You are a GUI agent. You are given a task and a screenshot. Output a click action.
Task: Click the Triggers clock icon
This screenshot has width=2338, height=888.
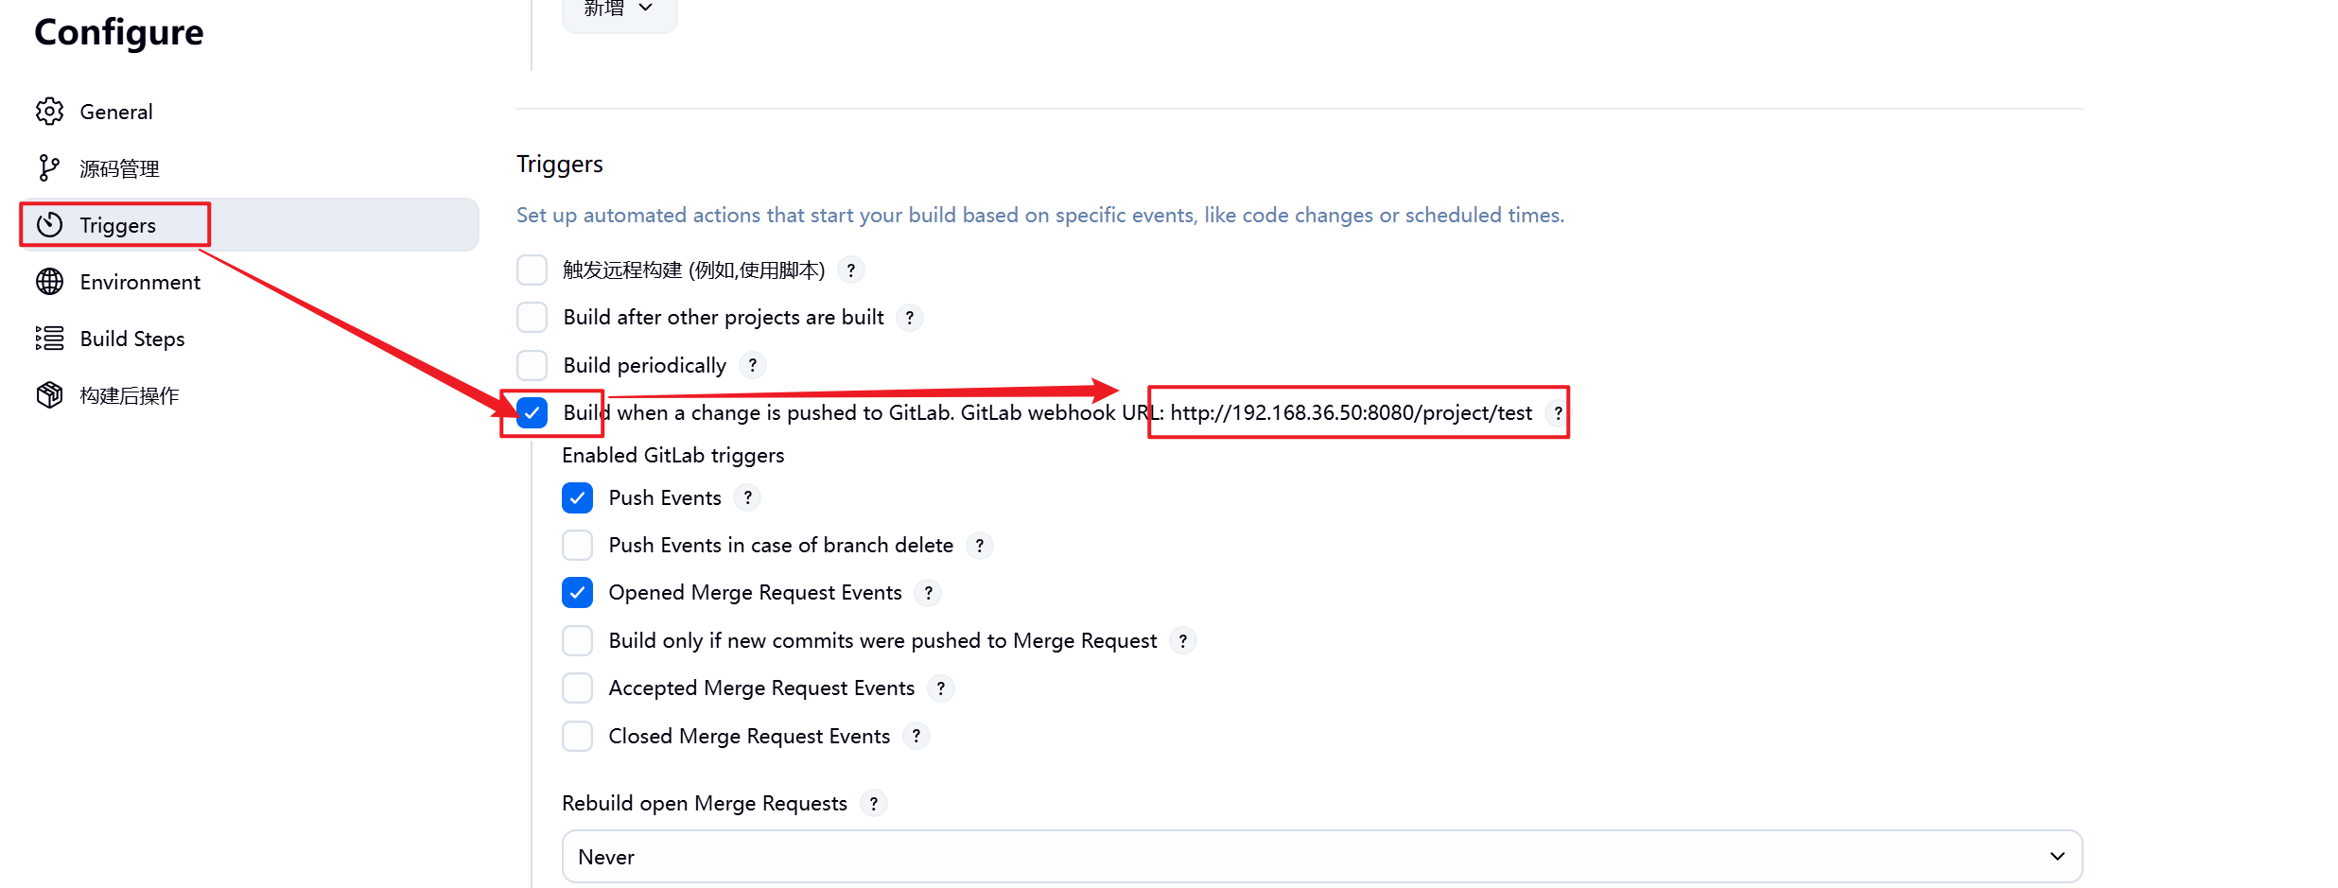tap(49, 225)
